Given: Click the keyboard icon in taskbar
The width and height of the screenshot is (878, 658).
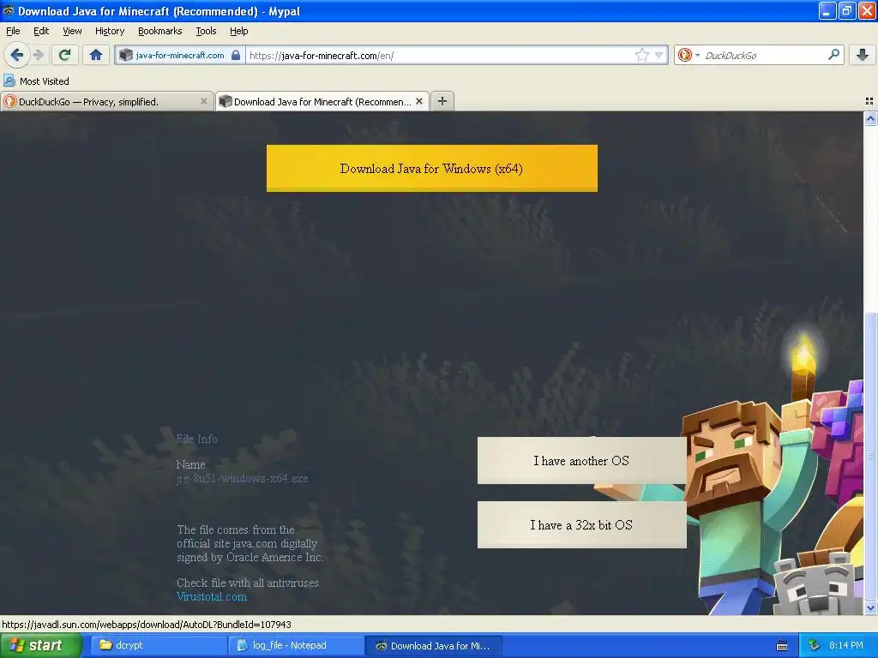Looking at the screenshot, I should pyautogui.click(x=782, y=646).
